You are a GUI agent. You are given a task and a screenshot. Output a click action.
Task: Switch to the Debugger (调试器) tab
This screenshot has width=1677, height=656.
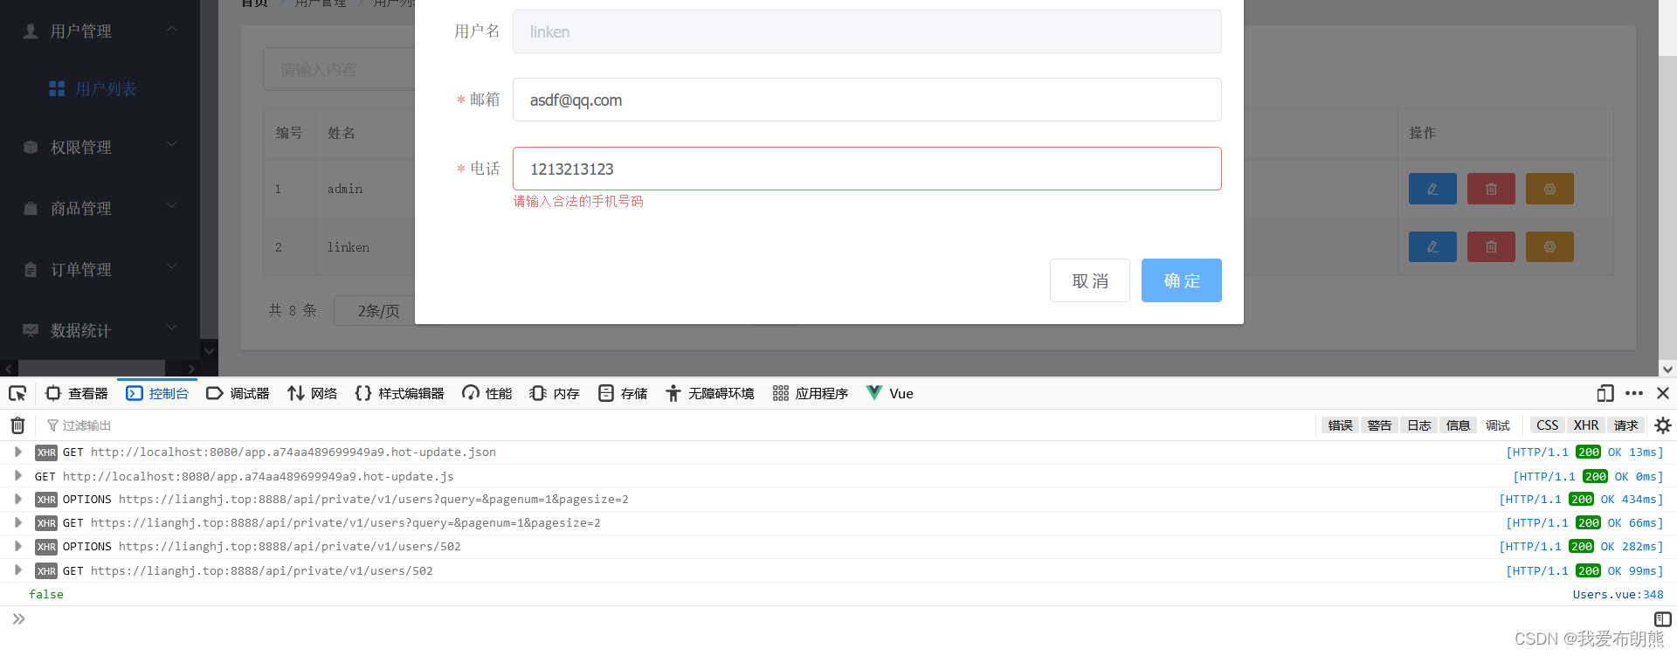[238, 393]
